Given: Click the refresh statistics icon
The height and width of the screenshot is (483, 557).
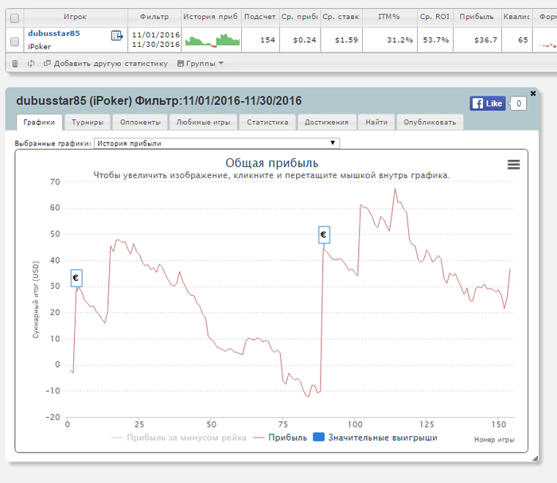Looking at the screenshot, I should [x=31, y=64].
